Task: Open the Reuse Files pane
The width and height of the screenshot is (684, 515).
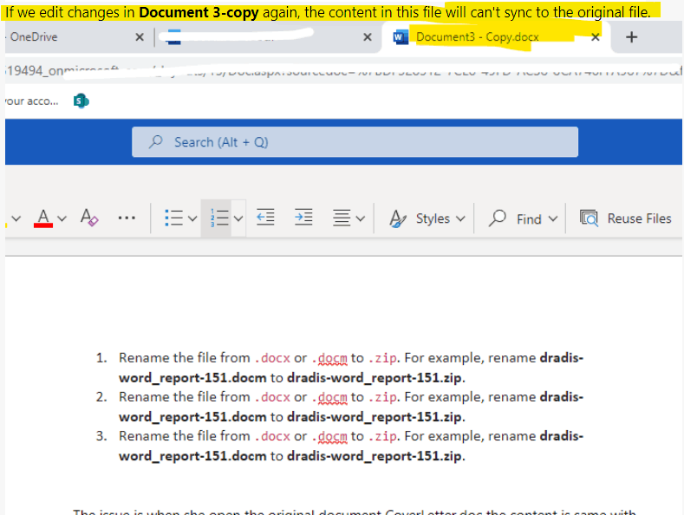Action: coord(625,218)
